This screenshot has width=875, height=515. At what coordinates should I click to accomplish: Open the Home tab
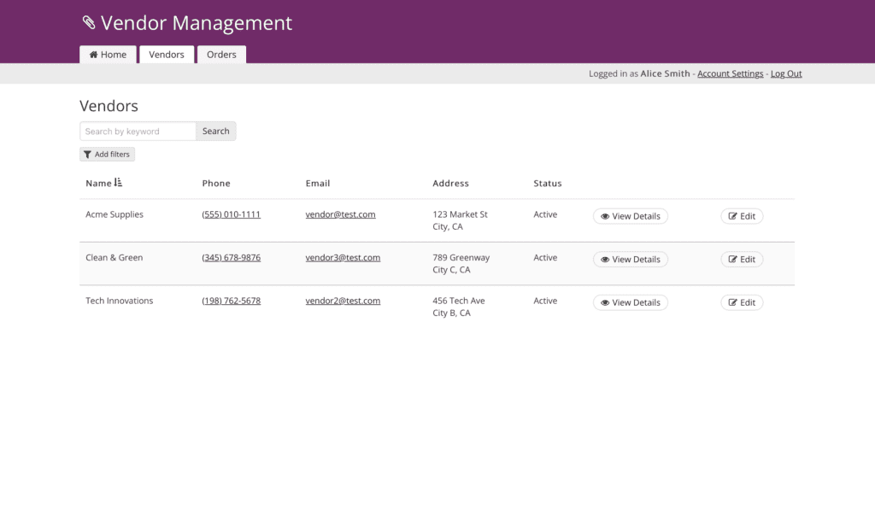108,55
